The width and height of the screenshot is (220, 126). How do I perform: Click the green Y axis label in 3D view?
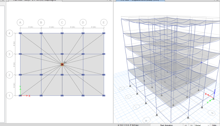click(x=208, y=102)
